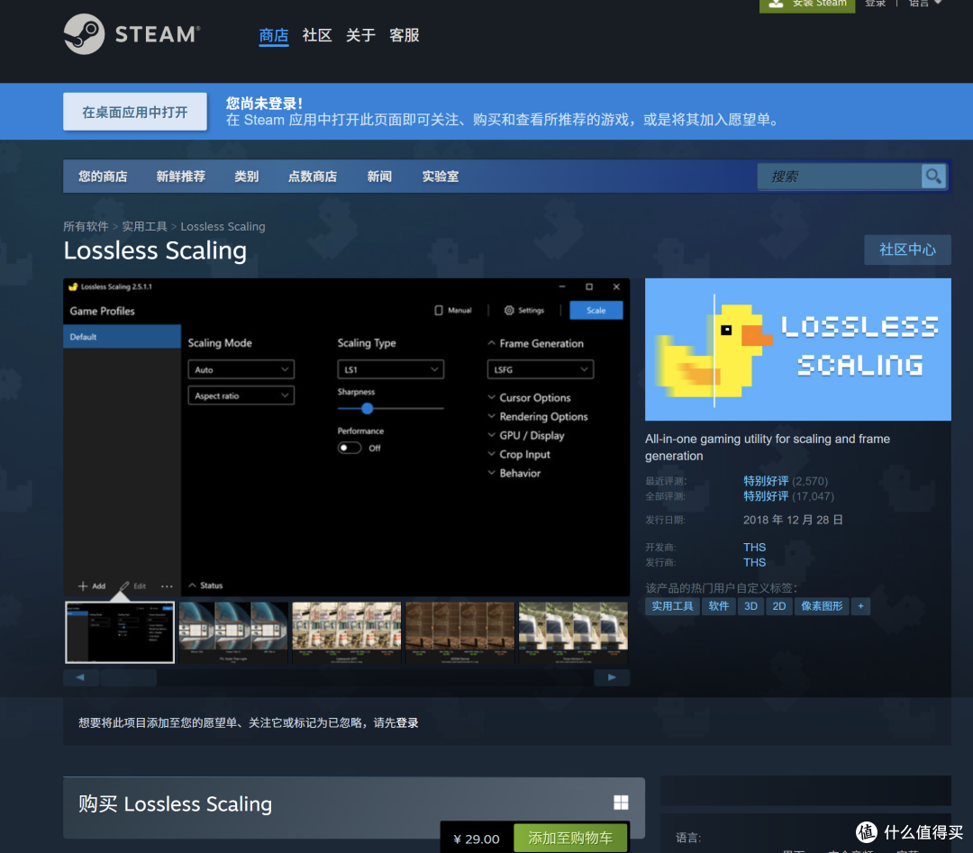
Task: Open the LSFG frame generation dropdown
Action: 540,368
